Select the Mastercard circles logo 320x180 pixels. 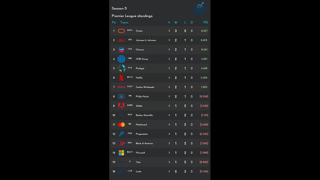click(121, 124)
